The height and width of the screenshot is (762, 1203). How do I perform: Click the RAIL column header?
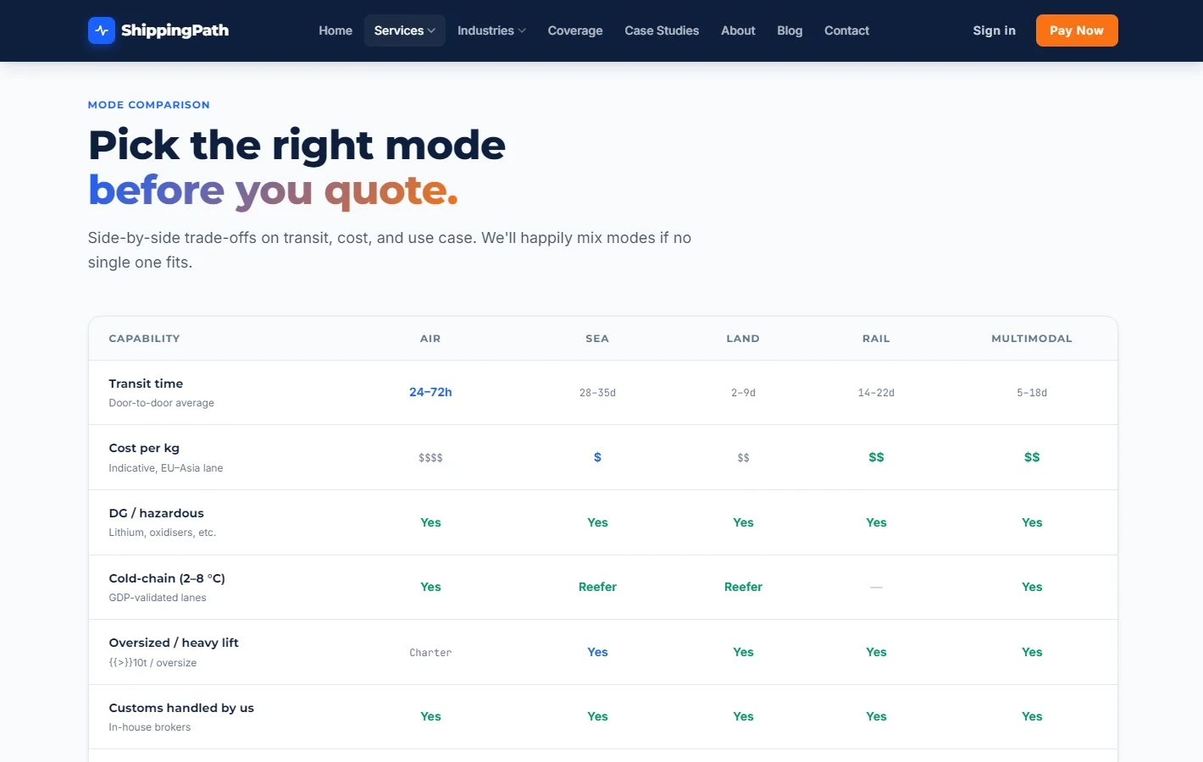coord(876,339)
